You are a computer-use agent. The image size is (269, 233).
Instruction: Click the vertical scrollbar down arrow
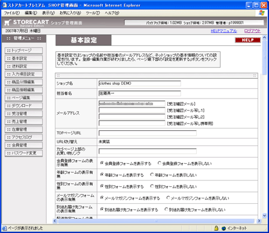pos(264,216)
